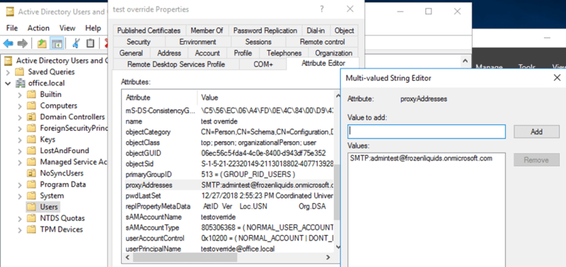Switch to the Sessions tab
Screen dimensions: 566x267
[x=258, y=42]
